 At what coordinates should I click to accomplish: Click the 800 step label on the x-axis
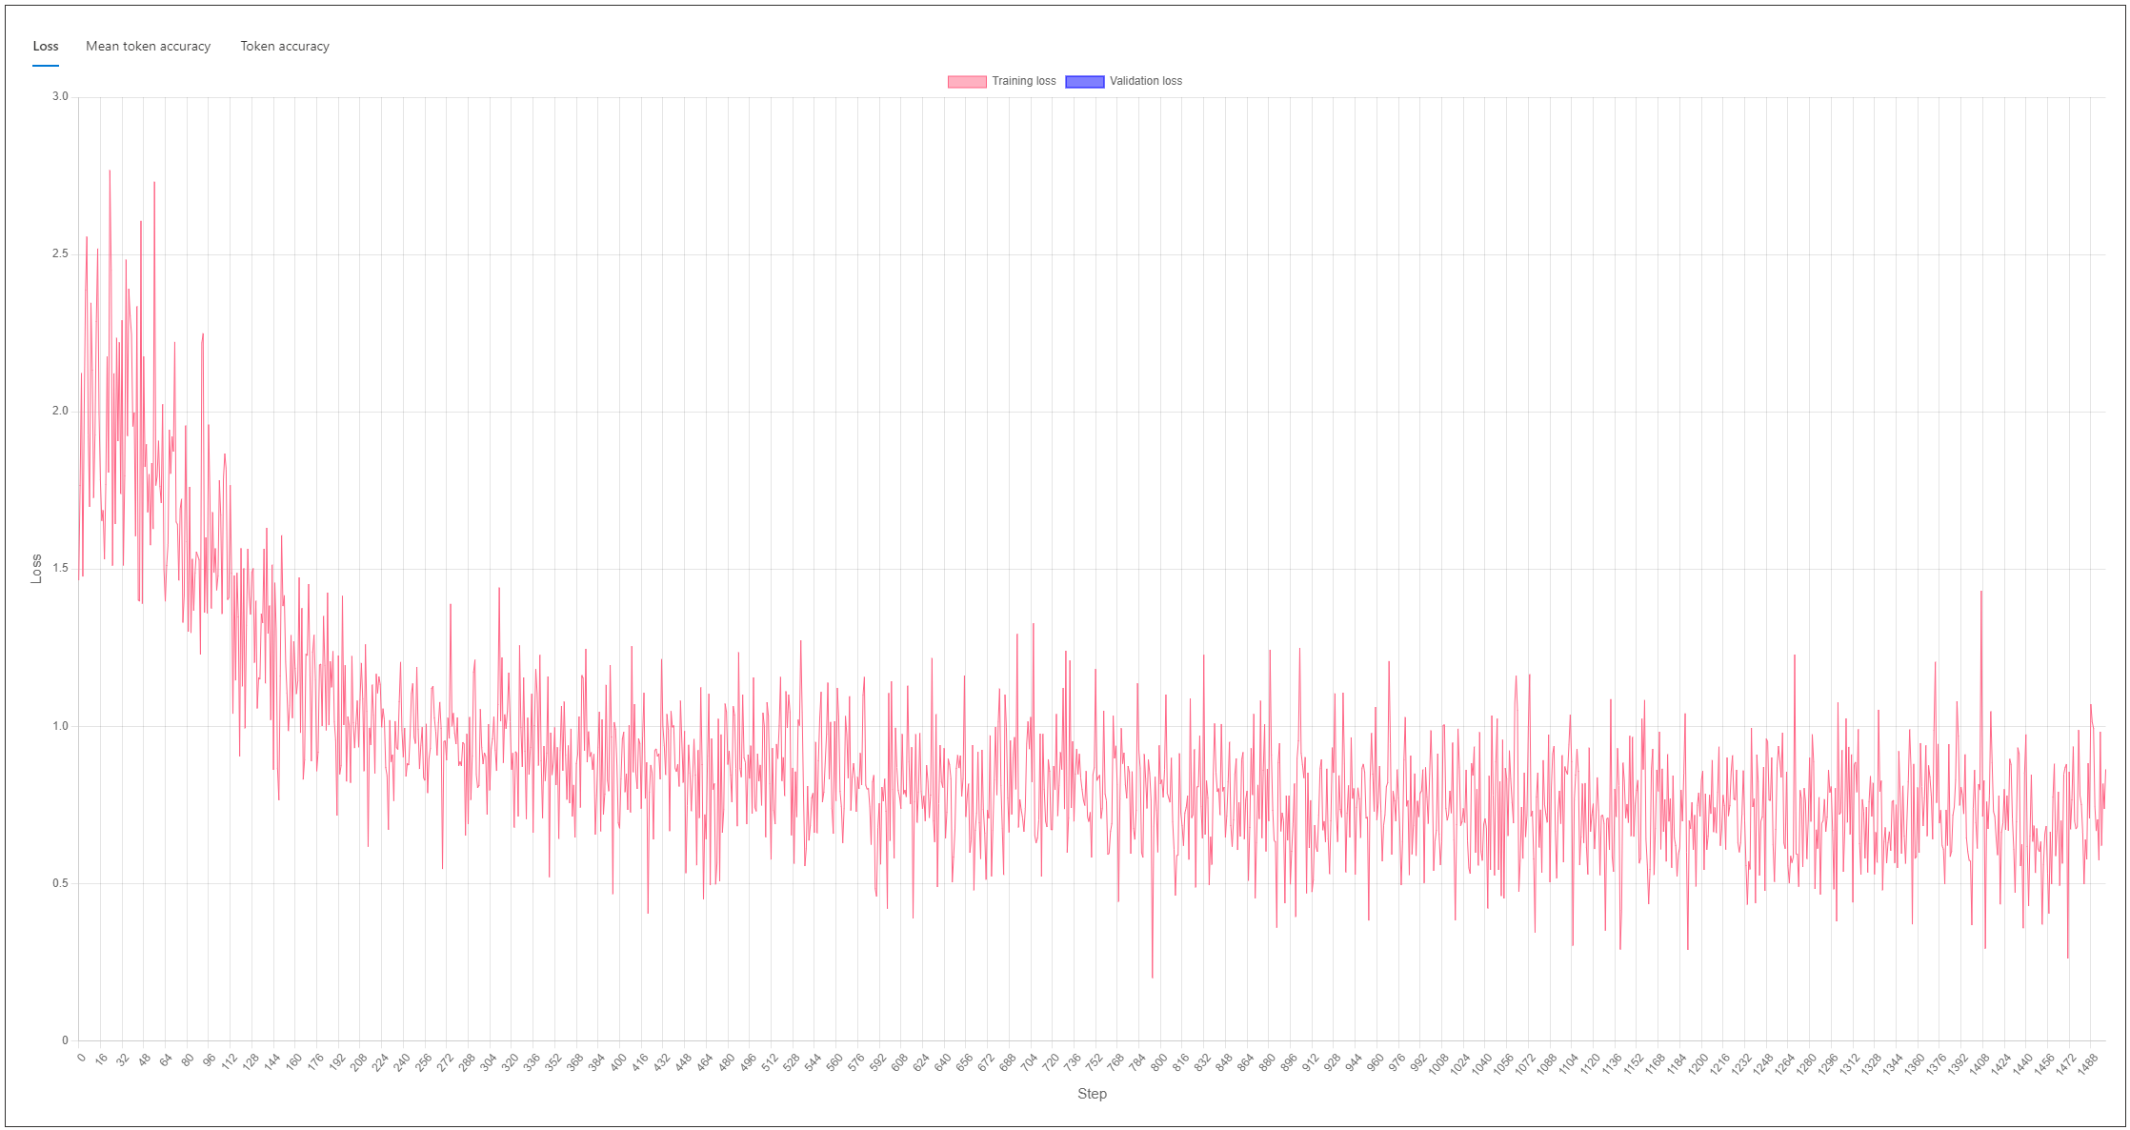[x=1158, y=1060]
